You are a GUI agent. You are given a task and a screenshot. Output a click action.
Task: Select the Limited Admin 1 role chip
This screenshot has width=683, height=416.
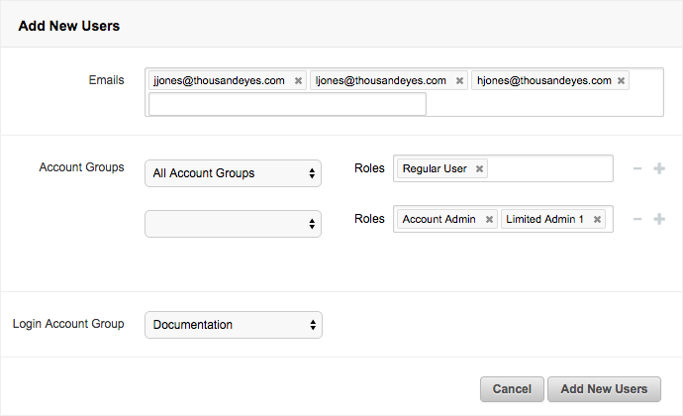[x=544, y=220]
